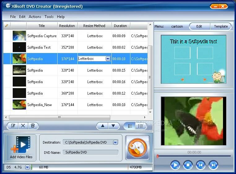Start burning with the orange disc button
Image resolution: width=236 pixels, height=174 pixels.
[x=138, y=148]
